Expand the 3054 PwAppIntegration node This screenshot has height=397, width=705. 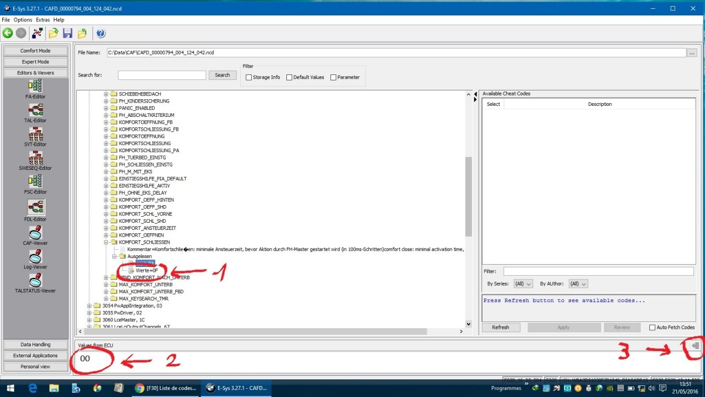[89, 306]
